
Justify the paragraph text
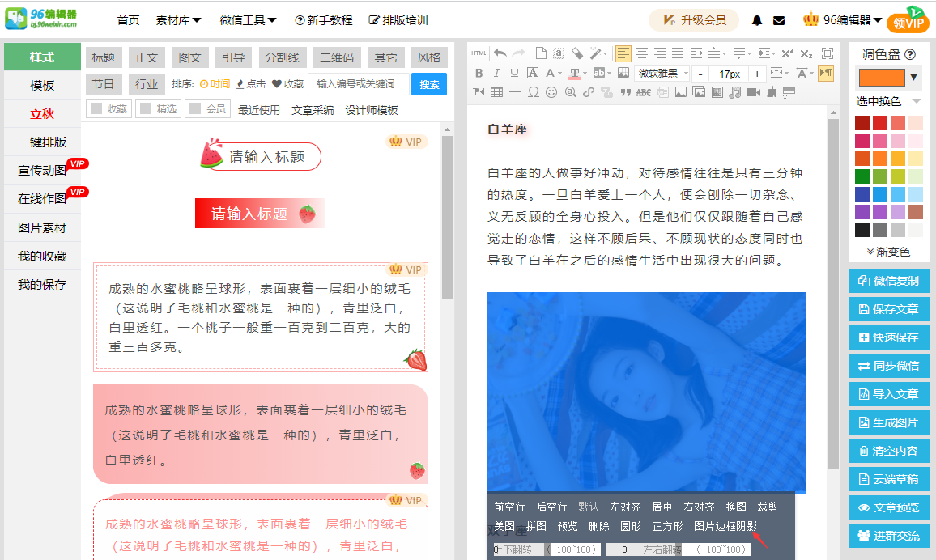click(x=678, y=53)
